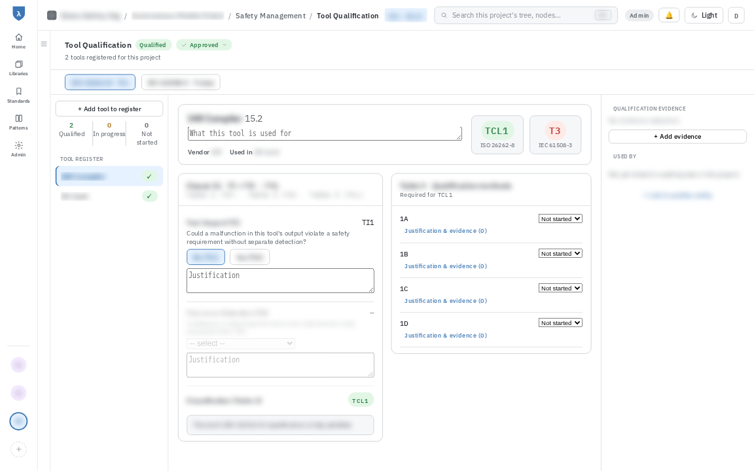Switch theme with the Light toggle
Screen dimensions: 754x471
(704, 16)
